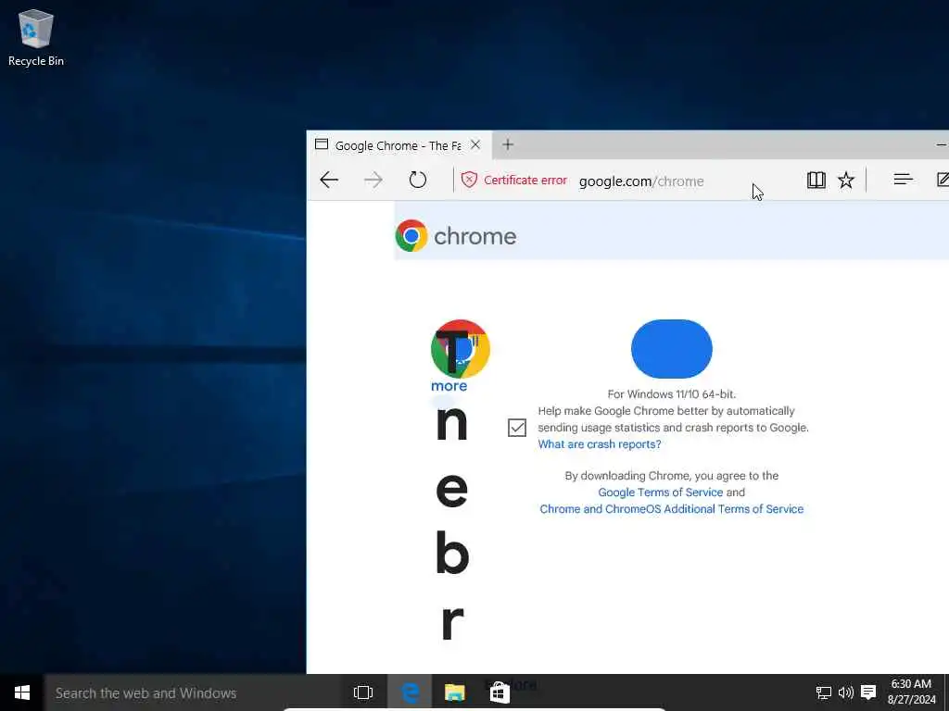Open the Store taskbar icon
This screenshot has width=949, height=711.
[x=500, y=692]
